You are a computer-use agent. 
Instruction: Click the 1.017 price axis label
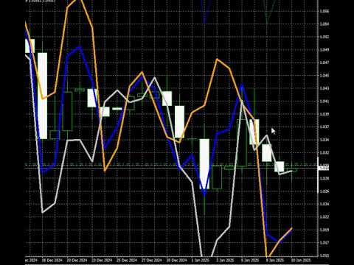(324, 243)
